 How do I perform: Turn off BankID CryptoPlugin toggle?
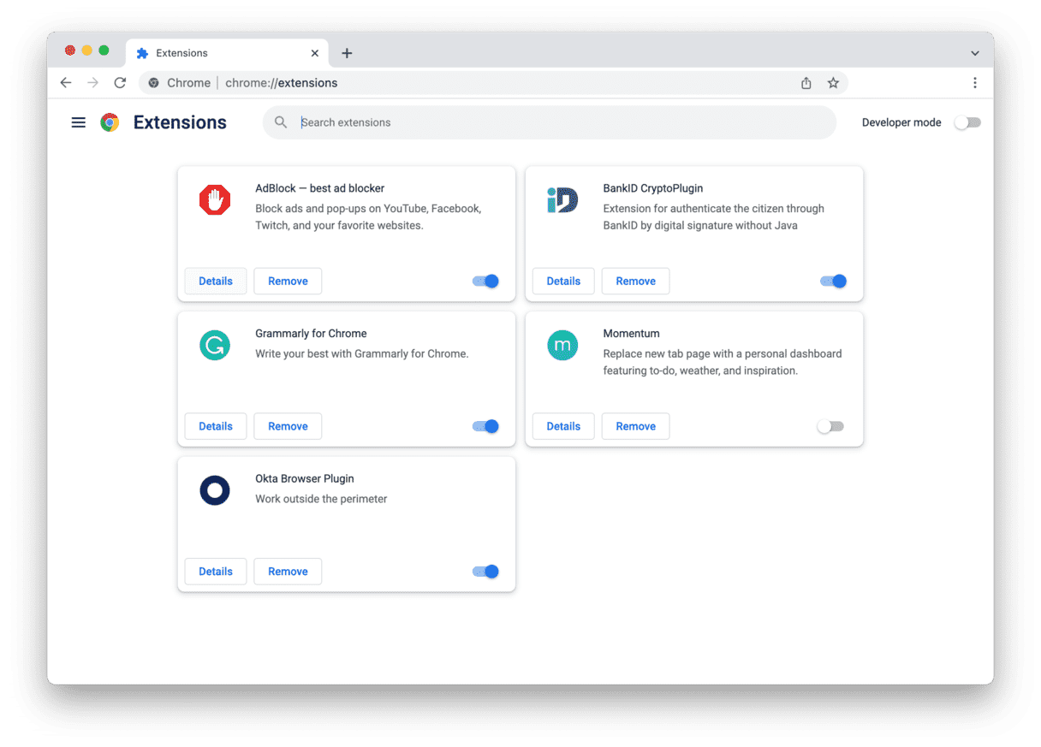pyautogui.click(x=834, y=281)
